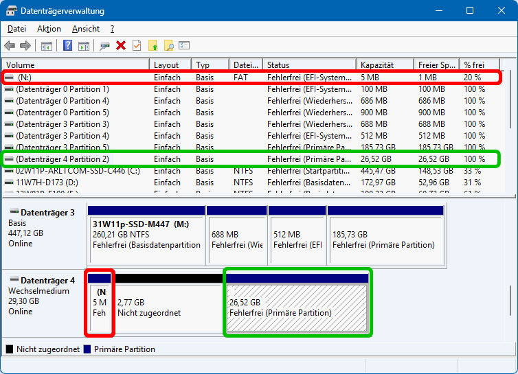Click the forward arrow toolbar icon
This screenshot has height=374, width=518.
point(25,46)
